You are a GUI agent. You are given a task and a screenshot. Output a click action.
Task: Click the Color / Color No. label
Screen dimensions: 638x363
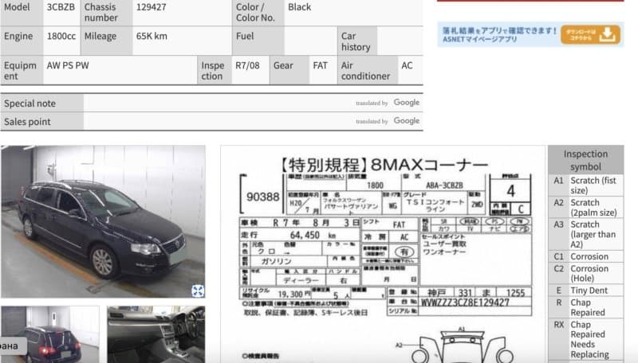[255, 12]
